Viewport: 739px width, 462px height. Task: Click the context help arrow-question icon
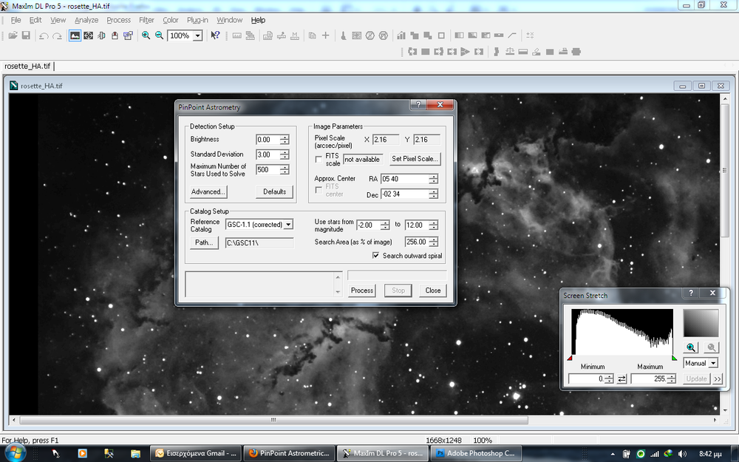click(215, 35)
